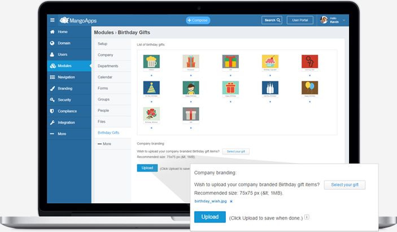The image size is (397, 232).
Task: Click Kevin's profile avatar
Action: click(x=324, y=20)
